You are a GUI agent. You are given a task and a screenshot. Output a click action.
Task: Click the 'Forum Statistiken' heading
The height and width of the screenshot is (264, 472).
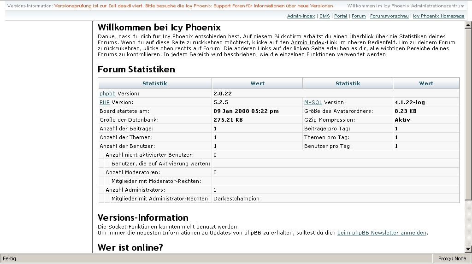(x=136, y=70)
